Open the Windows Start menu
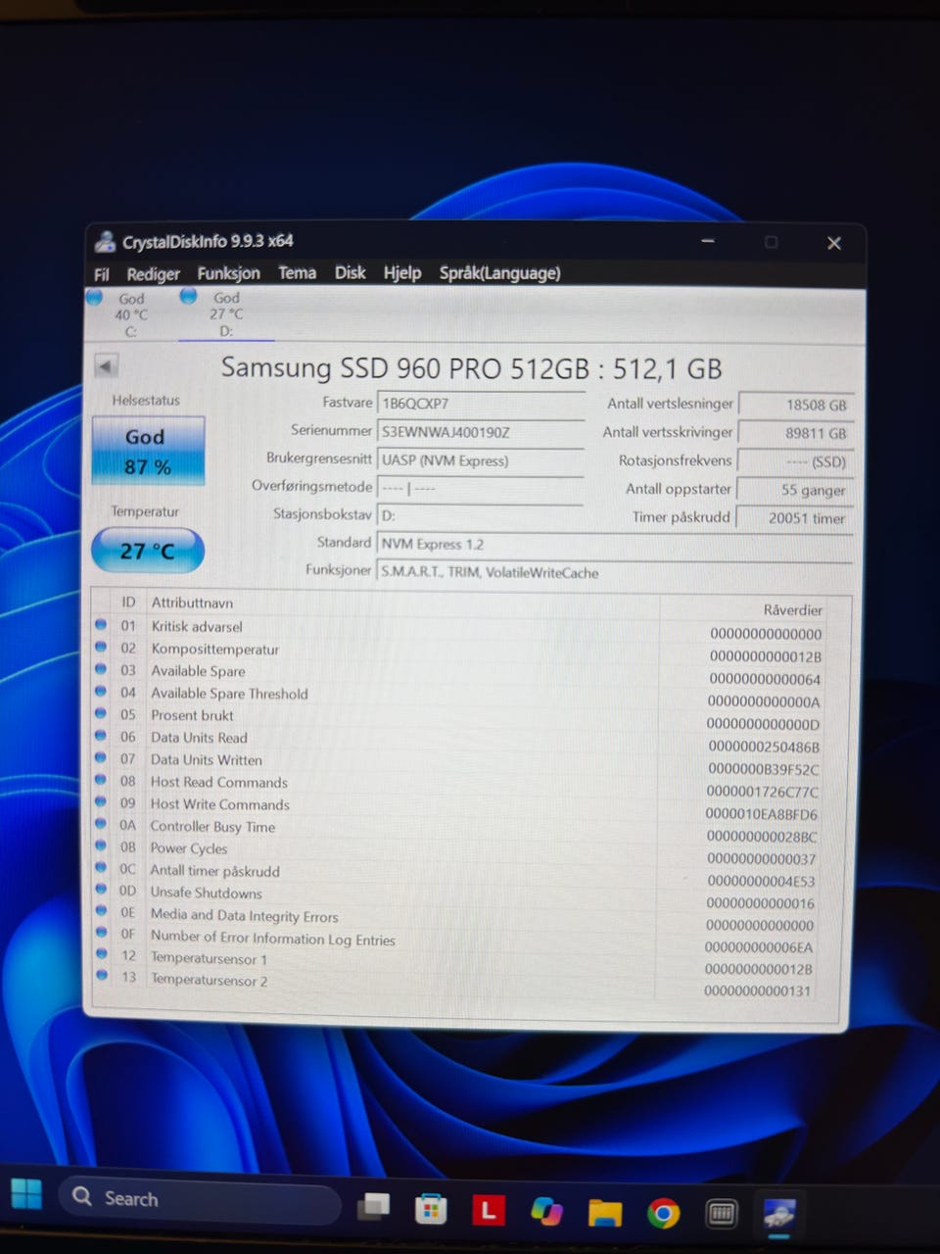940x1254 pixels. click(x=27, y=1194)
